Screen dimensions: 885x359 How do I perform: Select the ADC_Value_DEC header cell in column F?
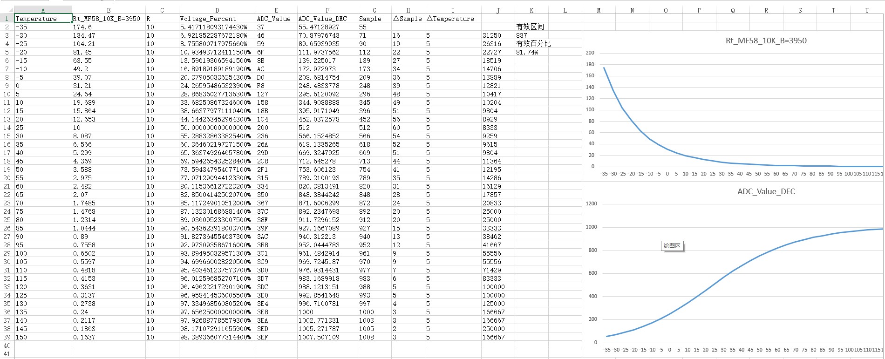(327, 19)
